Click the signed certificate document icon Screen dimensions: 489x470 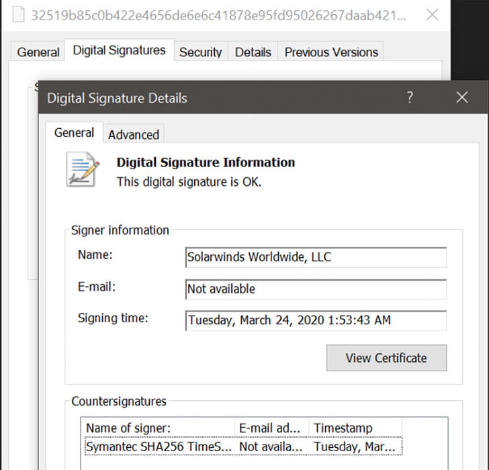pyautogui.click(x=83, y=169)
